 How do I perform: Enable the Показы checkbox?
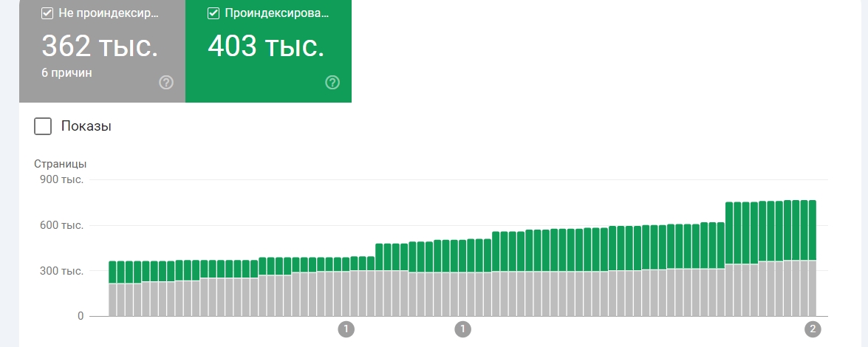43,126
